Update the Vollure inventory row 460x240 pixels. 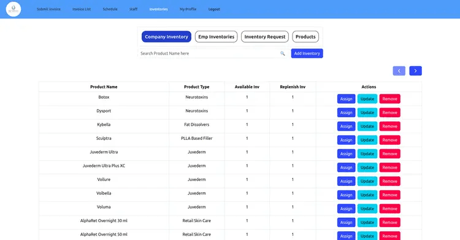(x=367, y=181)
